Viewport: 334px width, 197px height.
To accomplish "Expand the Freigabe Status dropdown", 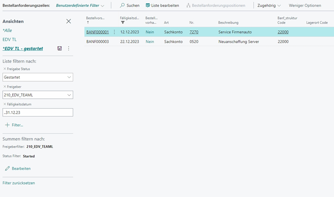I will click(x=69, y=77).
